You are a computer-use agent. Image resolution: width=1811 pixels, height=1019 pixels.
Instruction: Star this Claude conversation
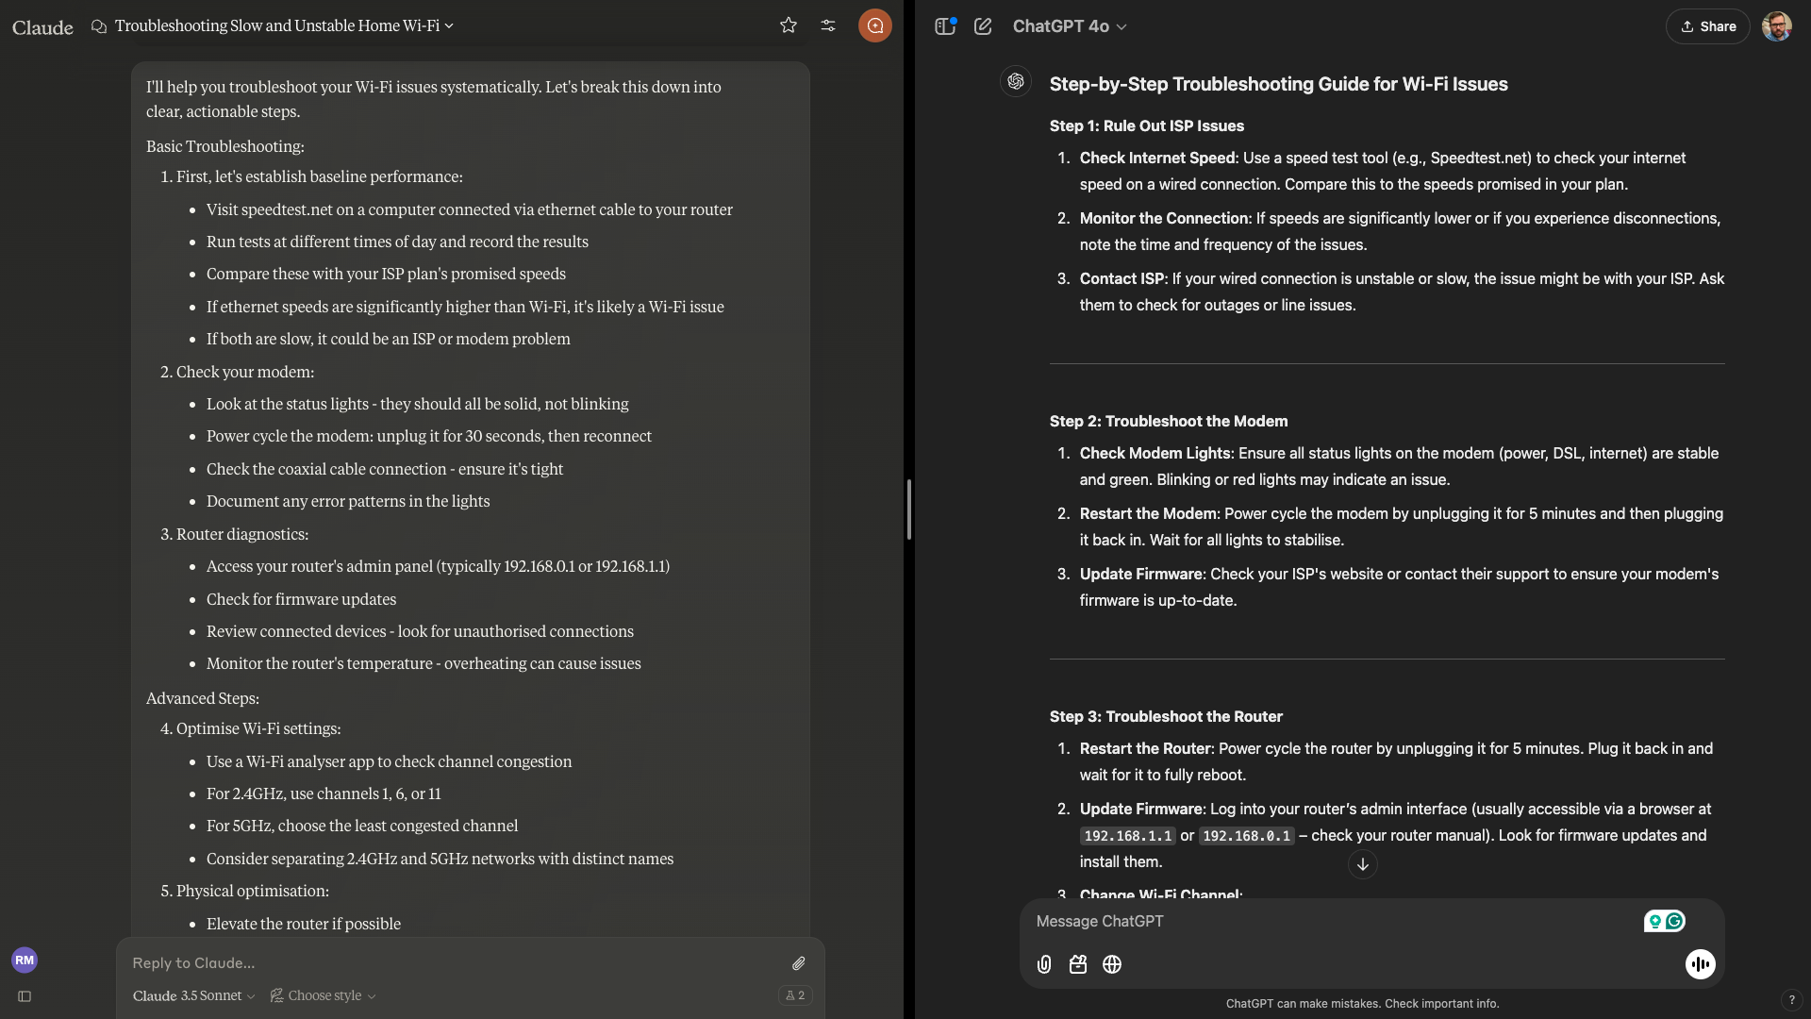(789, 25)
